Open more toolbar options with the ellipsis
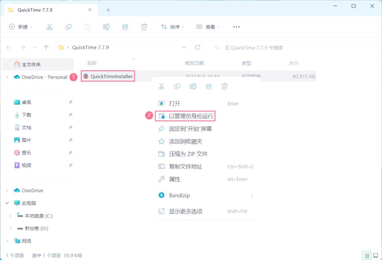 tap(236, 27)
